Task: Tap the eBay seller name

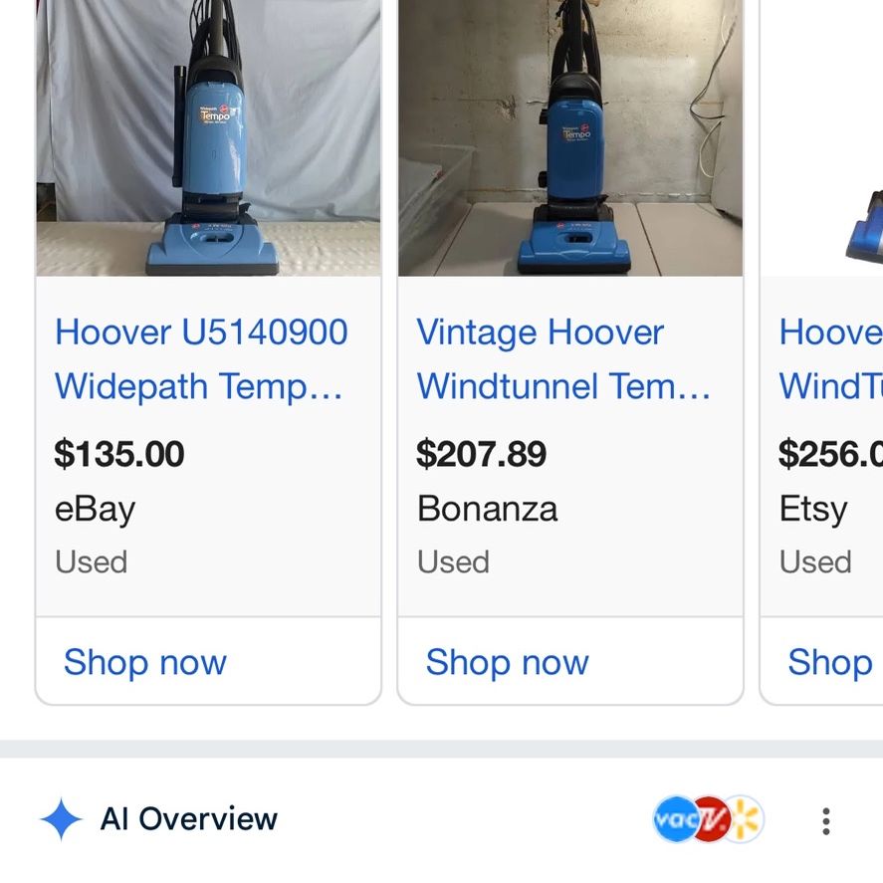Action: point(96,509)
